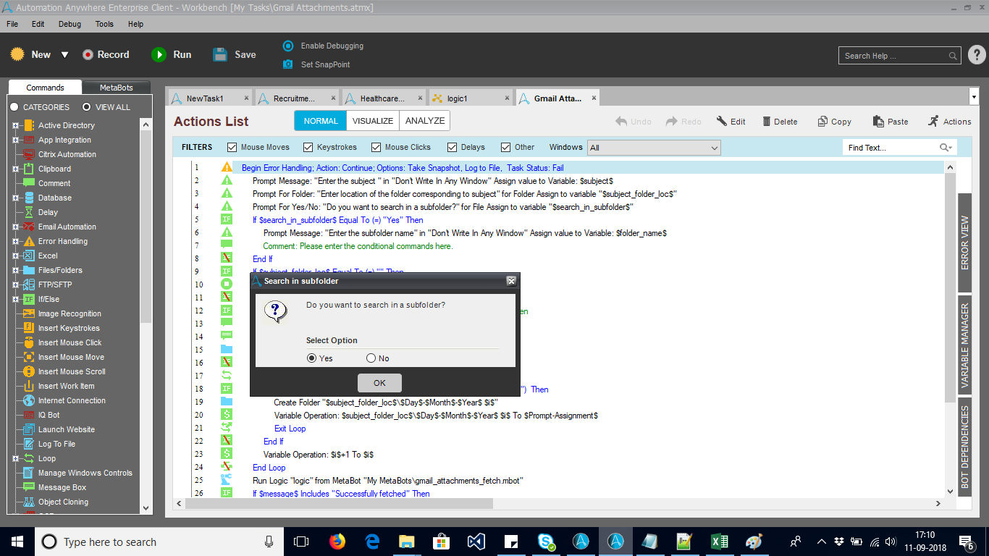Toggle the Mouse Clicks filter checkbox

coord(376,147)
